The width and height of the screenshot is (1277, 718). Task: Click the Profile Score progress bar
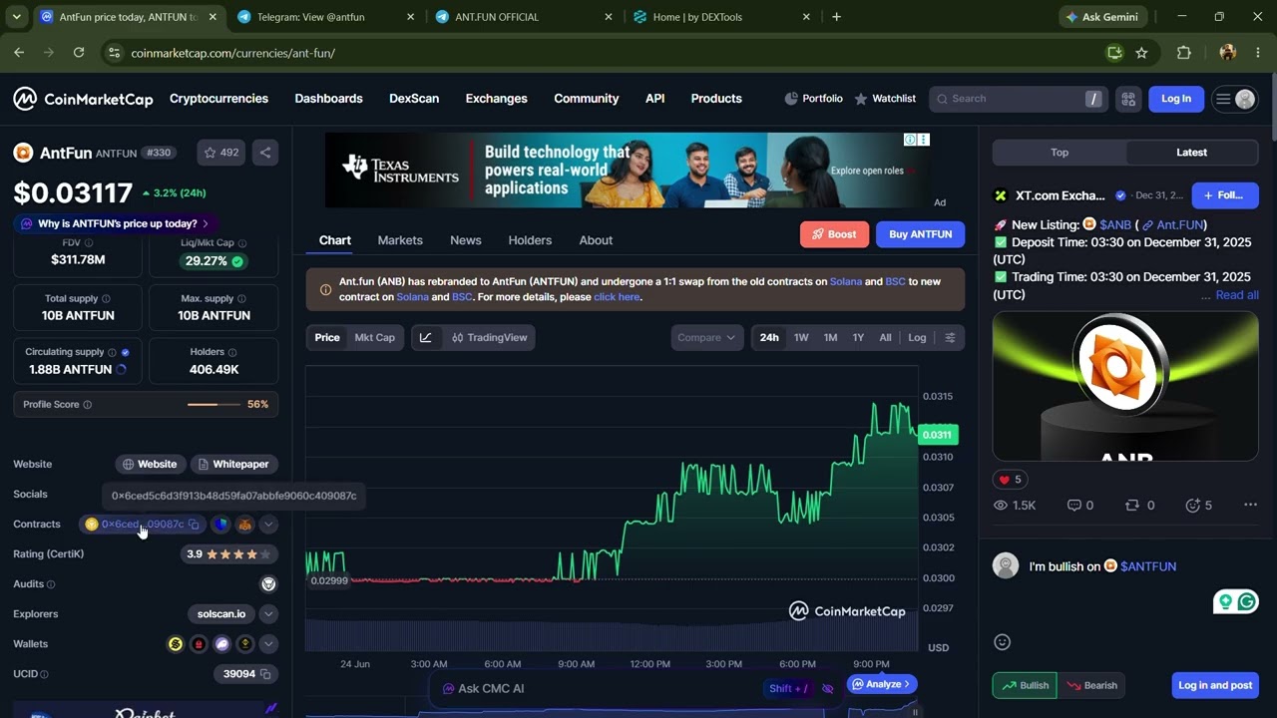pos(213,405)
